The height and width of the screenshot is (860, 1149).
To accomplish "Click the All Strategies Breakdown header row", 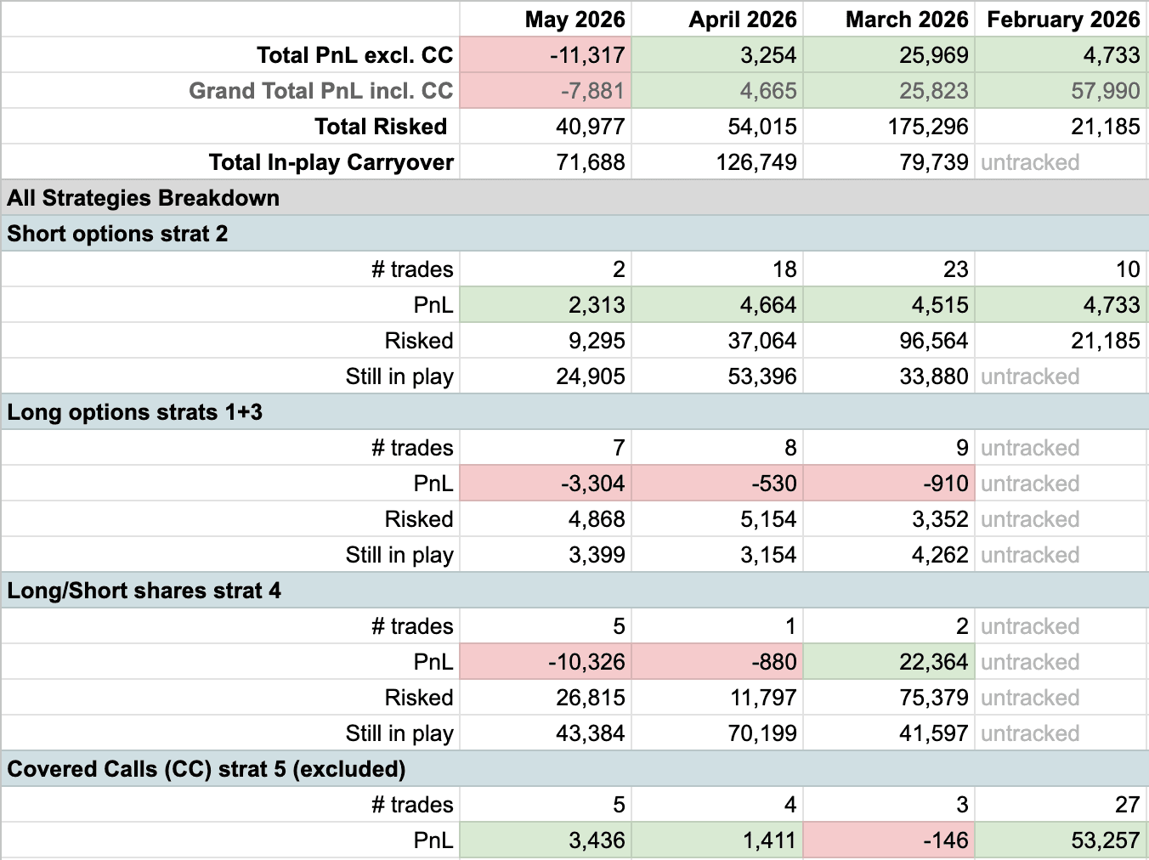I will (574, 197).
